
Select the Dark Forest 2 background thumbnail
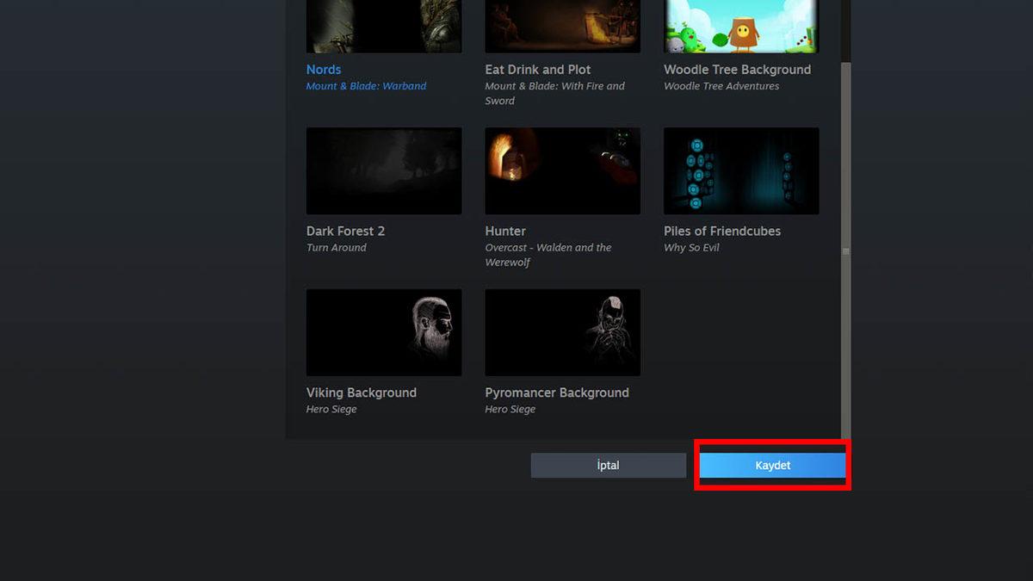point(383,170)
